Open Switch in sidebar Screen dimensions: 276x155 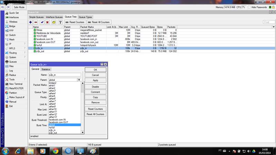12,35
